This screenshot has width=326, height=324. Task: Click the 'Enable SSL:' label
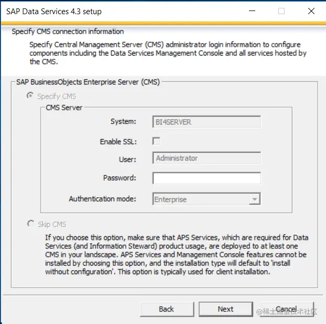118,142
